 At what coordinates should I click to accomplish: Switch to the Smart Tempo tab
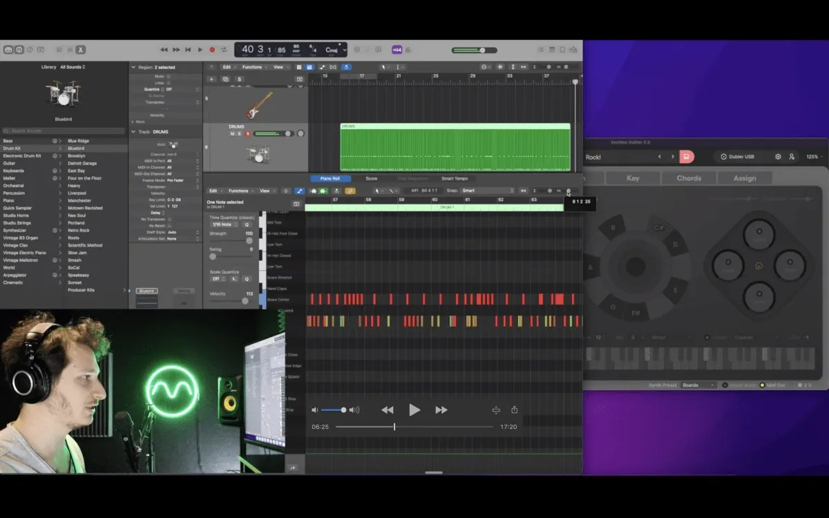[454, 179]
